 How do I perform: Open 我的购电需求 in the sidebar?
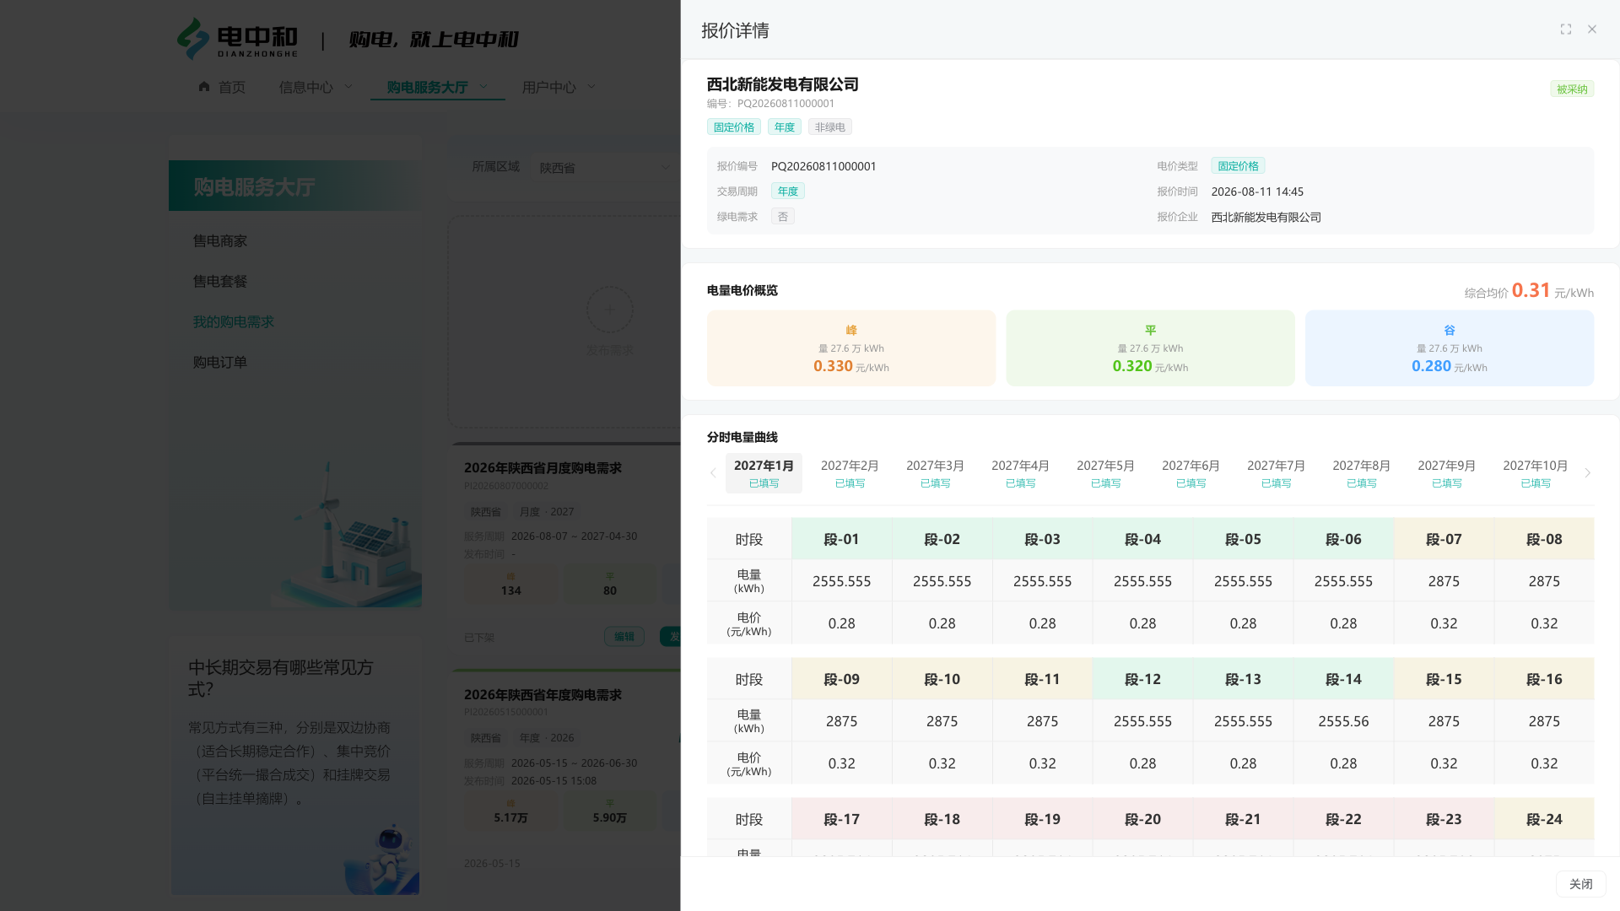[x=234, y=322]
